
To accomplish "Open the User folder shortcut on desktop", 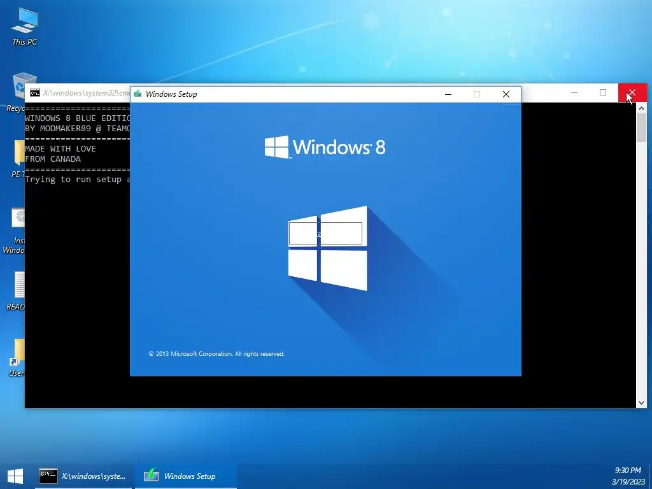I will [x=17, y=358].
